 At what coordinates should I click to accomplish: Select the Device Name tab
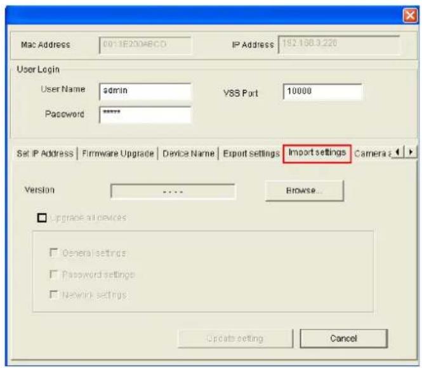[188, 153]
